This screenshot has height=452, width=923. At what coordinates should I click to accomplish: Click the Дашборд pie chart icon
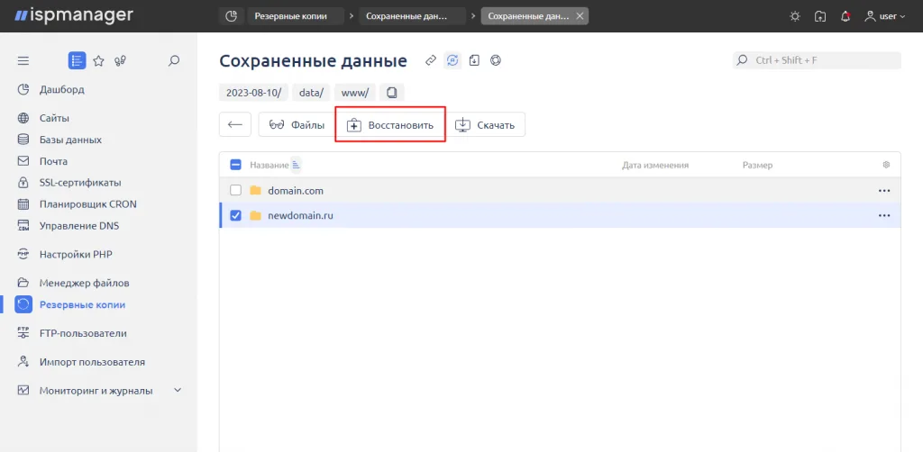click(x=23, y=90)
